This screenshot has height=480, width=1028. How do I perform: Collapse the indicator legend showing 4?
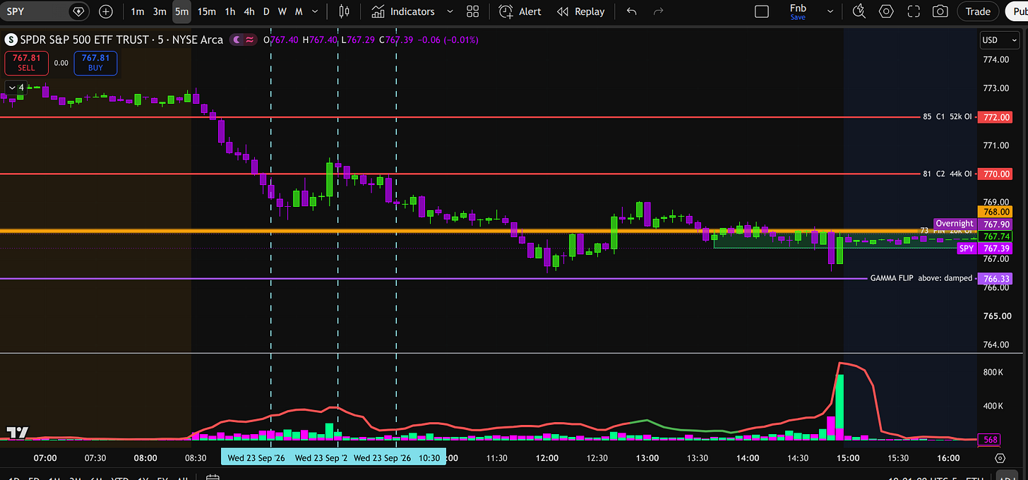pos(16,88)
